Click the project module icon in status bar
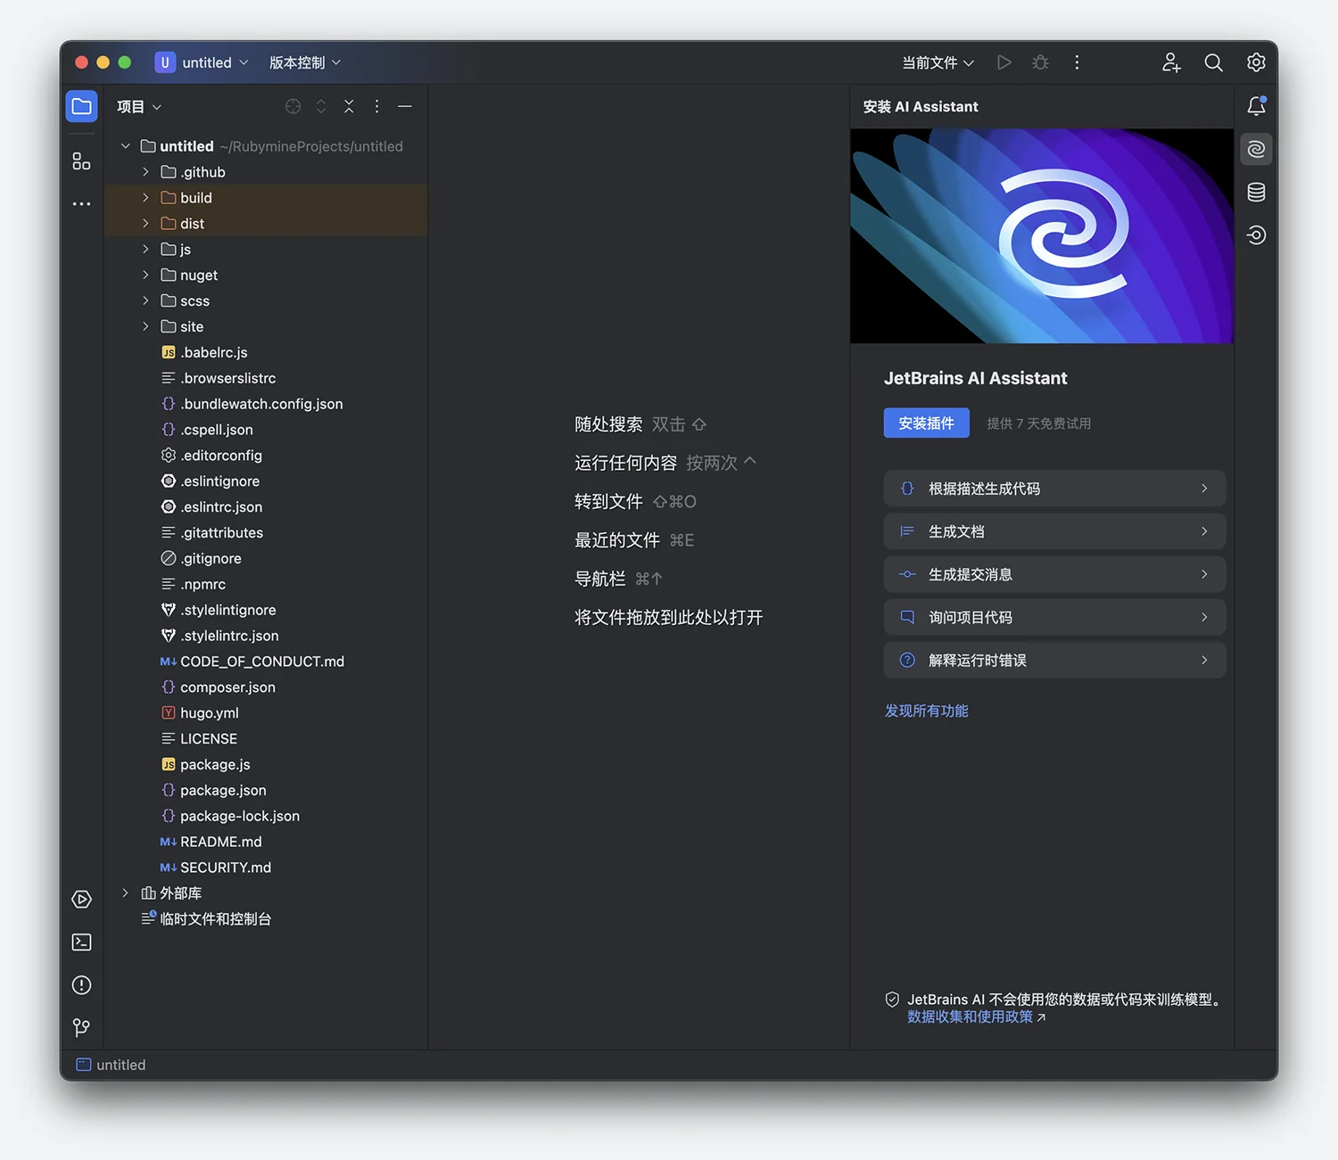This screenshot has height=1160, width=1338. [x=83, y=1065]
